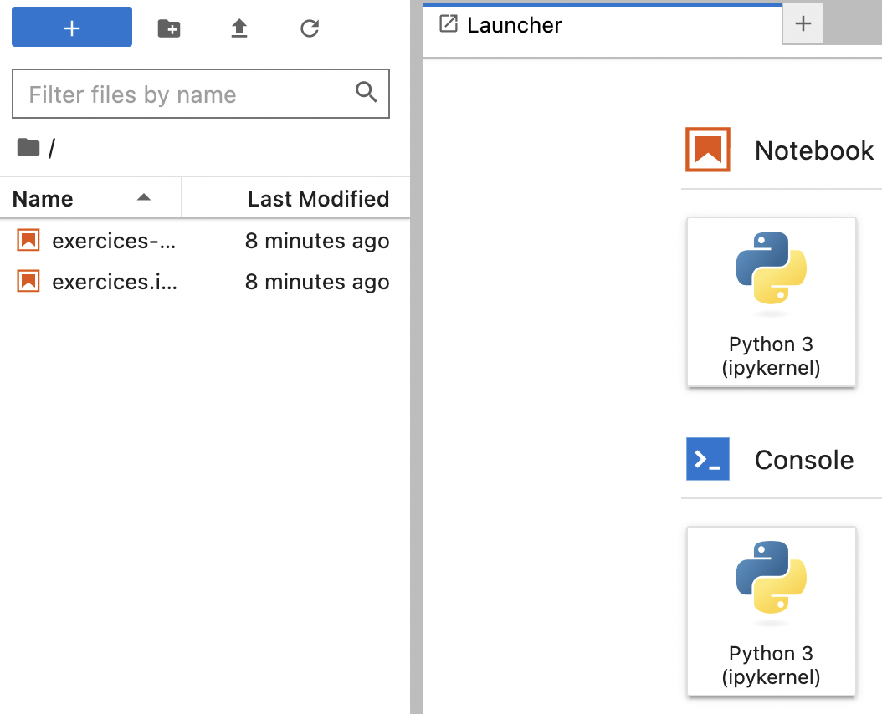This screenshot has width=882, height=714.
Task: Click the magnifier icon in filter box
Action: pyautogui.click(x=367, y=93)
